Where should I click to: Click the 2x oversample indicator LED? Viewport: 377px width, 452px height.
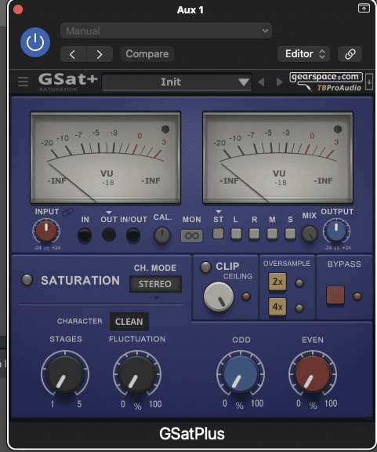[x=299, y=283]
